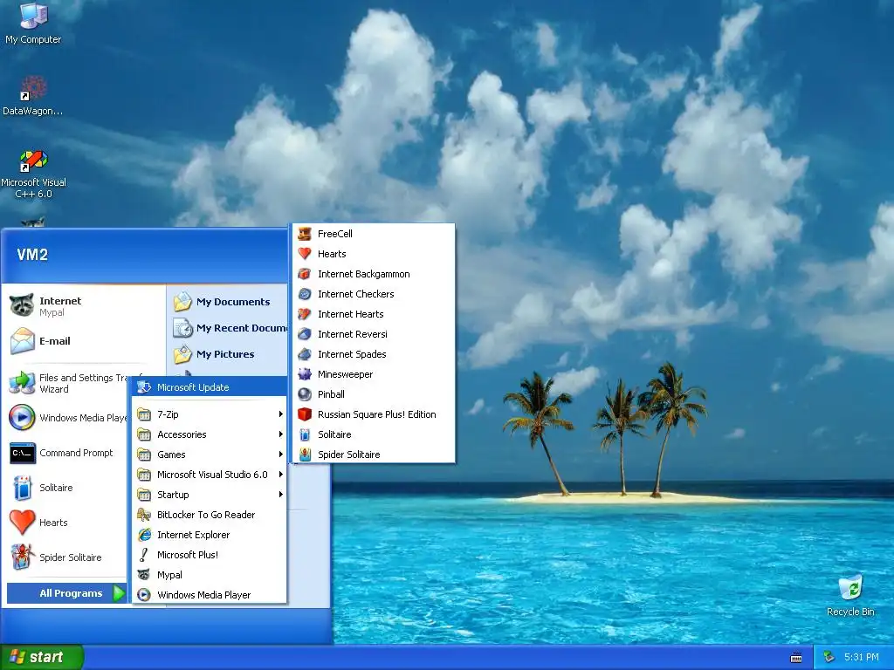Expand Microsoft Visual Studio 6.0 submenu arrow

[x=280, y=474]
